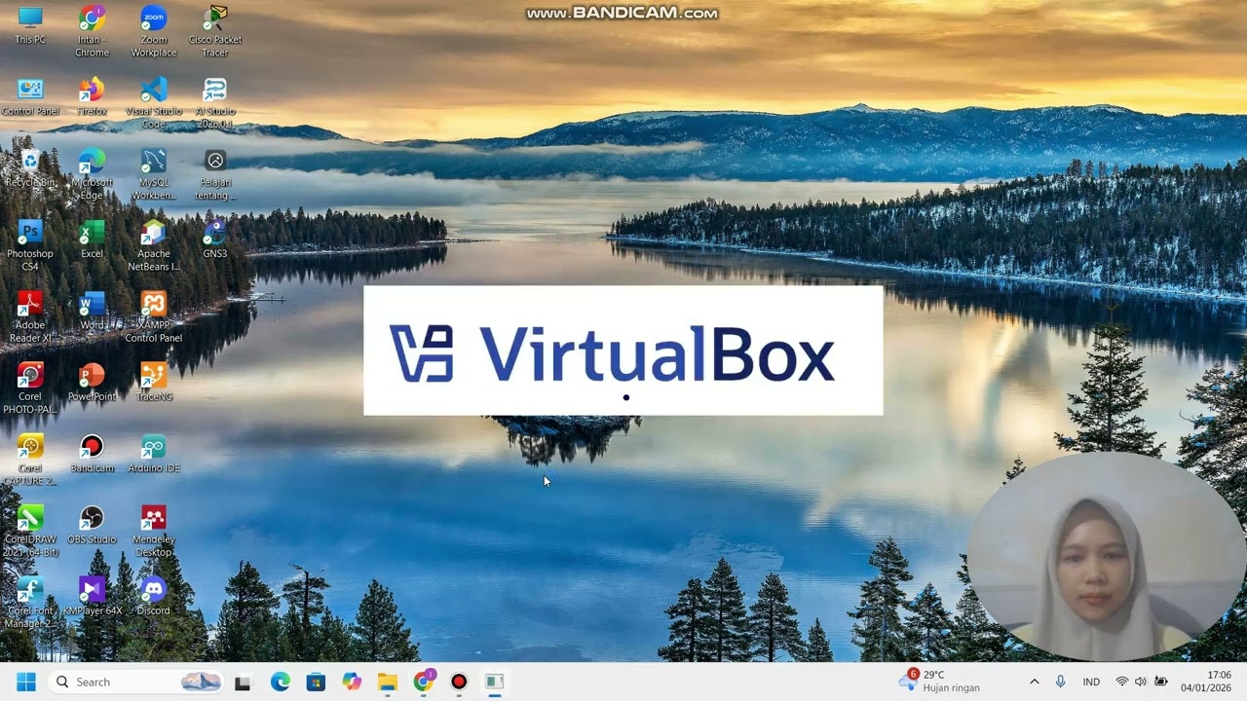Open the Mendeley Desktop shortcut
This screenshot has height=701, width=1247.
[x=154, y=531]
